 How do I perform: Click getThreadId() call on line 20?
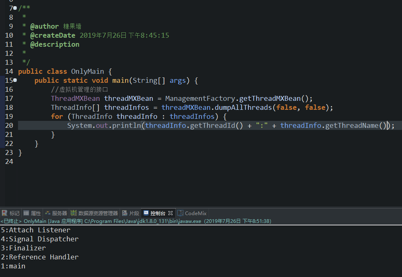[216, 125]
